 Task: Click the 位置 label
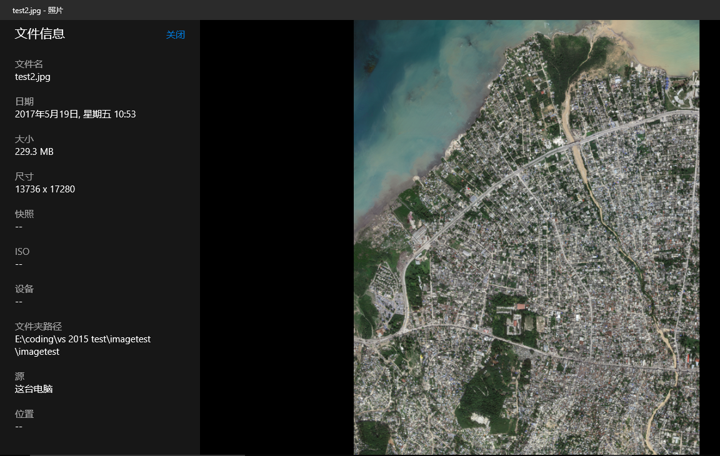(24, 414)
